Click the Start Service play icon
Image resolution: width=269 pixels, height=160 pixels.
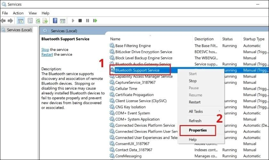(73, 21)
